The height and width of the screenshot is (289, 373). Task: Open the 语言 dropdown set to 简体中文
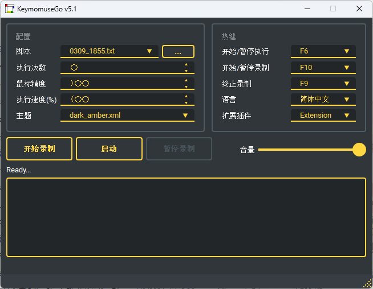(323, 100)
